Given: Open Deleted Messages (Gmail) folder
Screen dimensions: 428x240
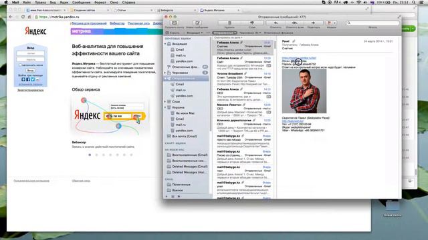Looking at the screenshot, I should coord(189,167).
